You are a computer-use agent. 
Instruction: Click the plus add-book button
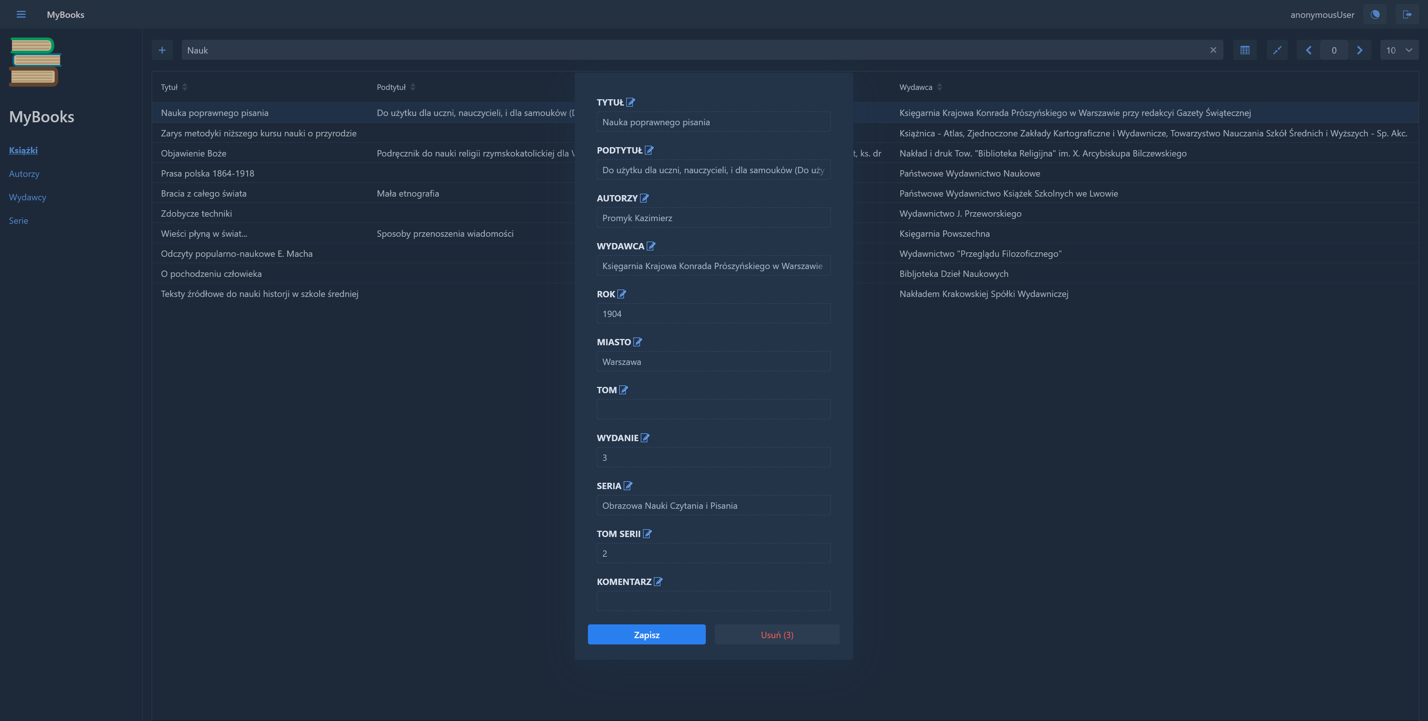click(x=162, y=50)
